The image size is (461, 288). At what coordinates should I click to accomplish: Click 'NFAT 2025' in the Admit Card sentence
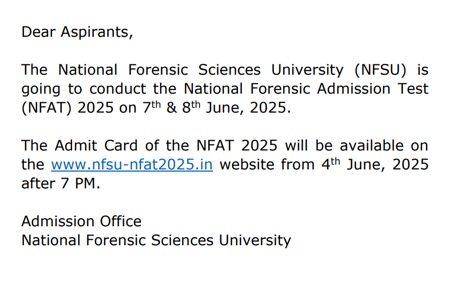[236, 146]
